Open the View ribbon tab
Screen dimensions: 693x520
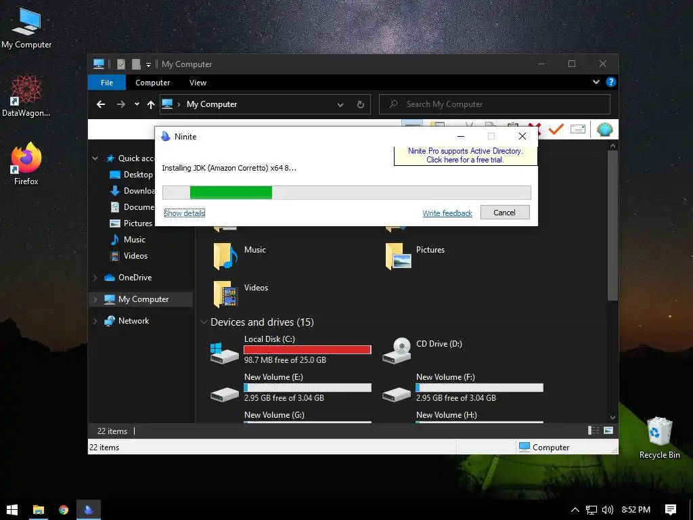click(x=198, y=83)
